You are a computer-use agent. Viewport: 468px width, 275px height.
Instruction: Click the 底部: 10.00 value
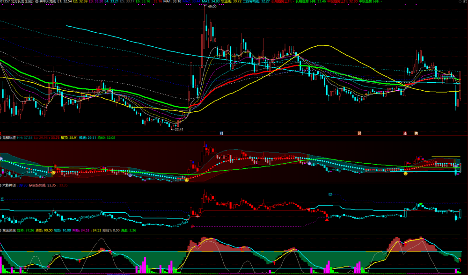tap(62, 230)
